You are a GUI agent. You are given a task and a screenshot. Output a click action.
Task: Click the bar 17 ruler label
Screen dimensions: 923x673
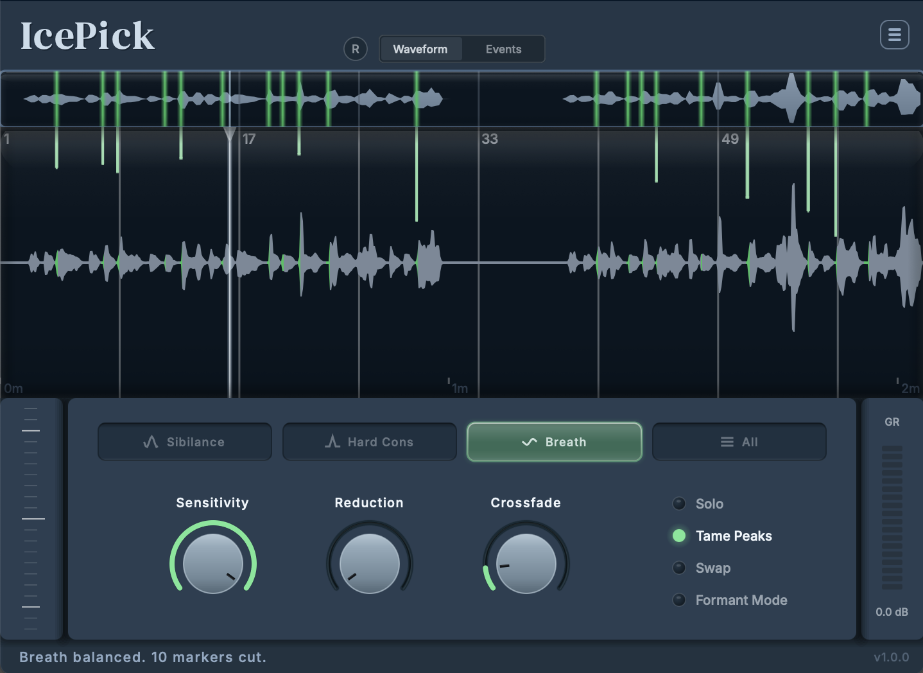249,139
